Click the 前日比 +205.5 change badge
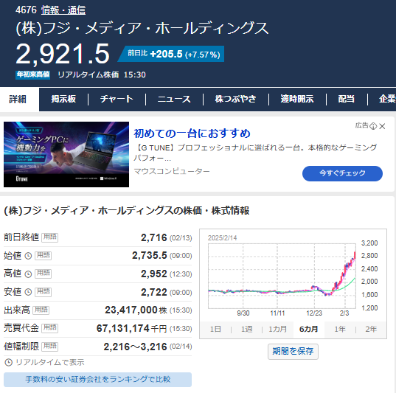Image resolution: width=396 pixels, height=393 pixels. 171,54
